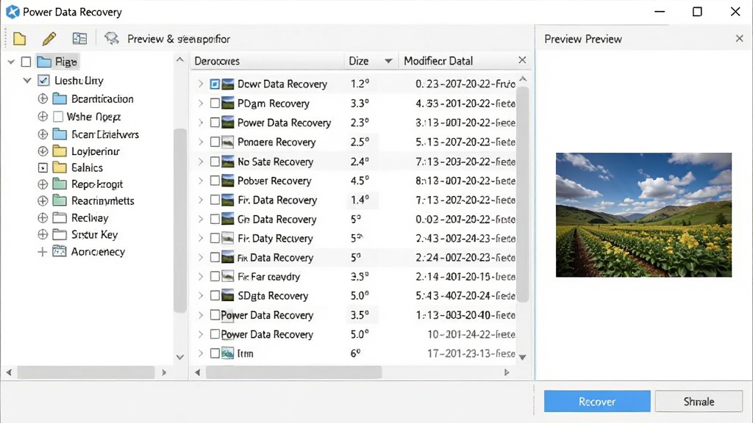This screenshot has height=423, width=753.
Task: Click the file list scroll right arrow
Action: pyautogui.click(x=507, y=372)
